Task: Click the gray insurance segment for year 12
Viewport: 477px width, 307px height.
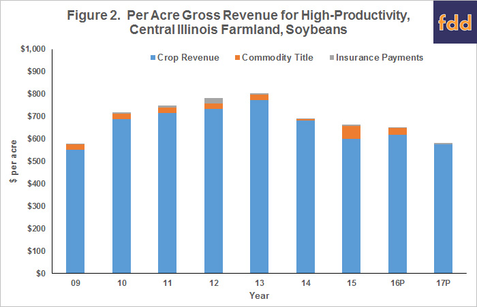Action: click(x=213, y=101)
